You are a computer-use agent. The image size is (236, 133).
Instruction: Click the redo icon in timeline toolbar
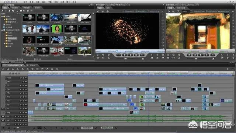pyautogui.click(x=13, y=69)
